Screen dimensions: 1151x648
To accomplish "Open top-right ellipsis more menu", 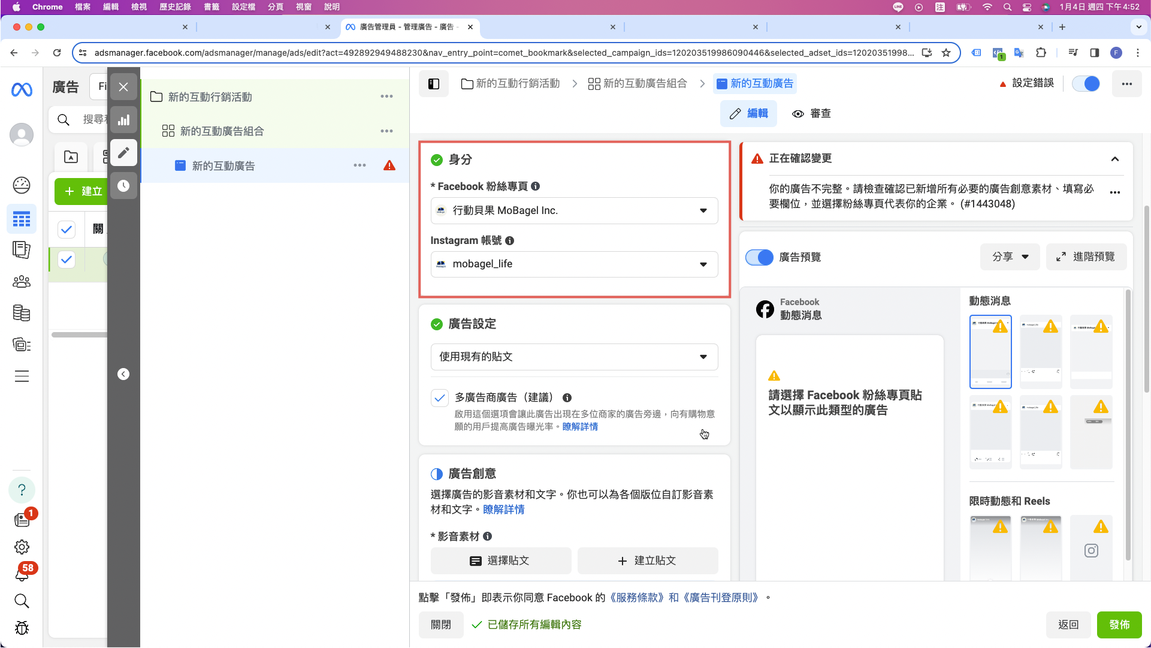I will (x=1127, y=84).
